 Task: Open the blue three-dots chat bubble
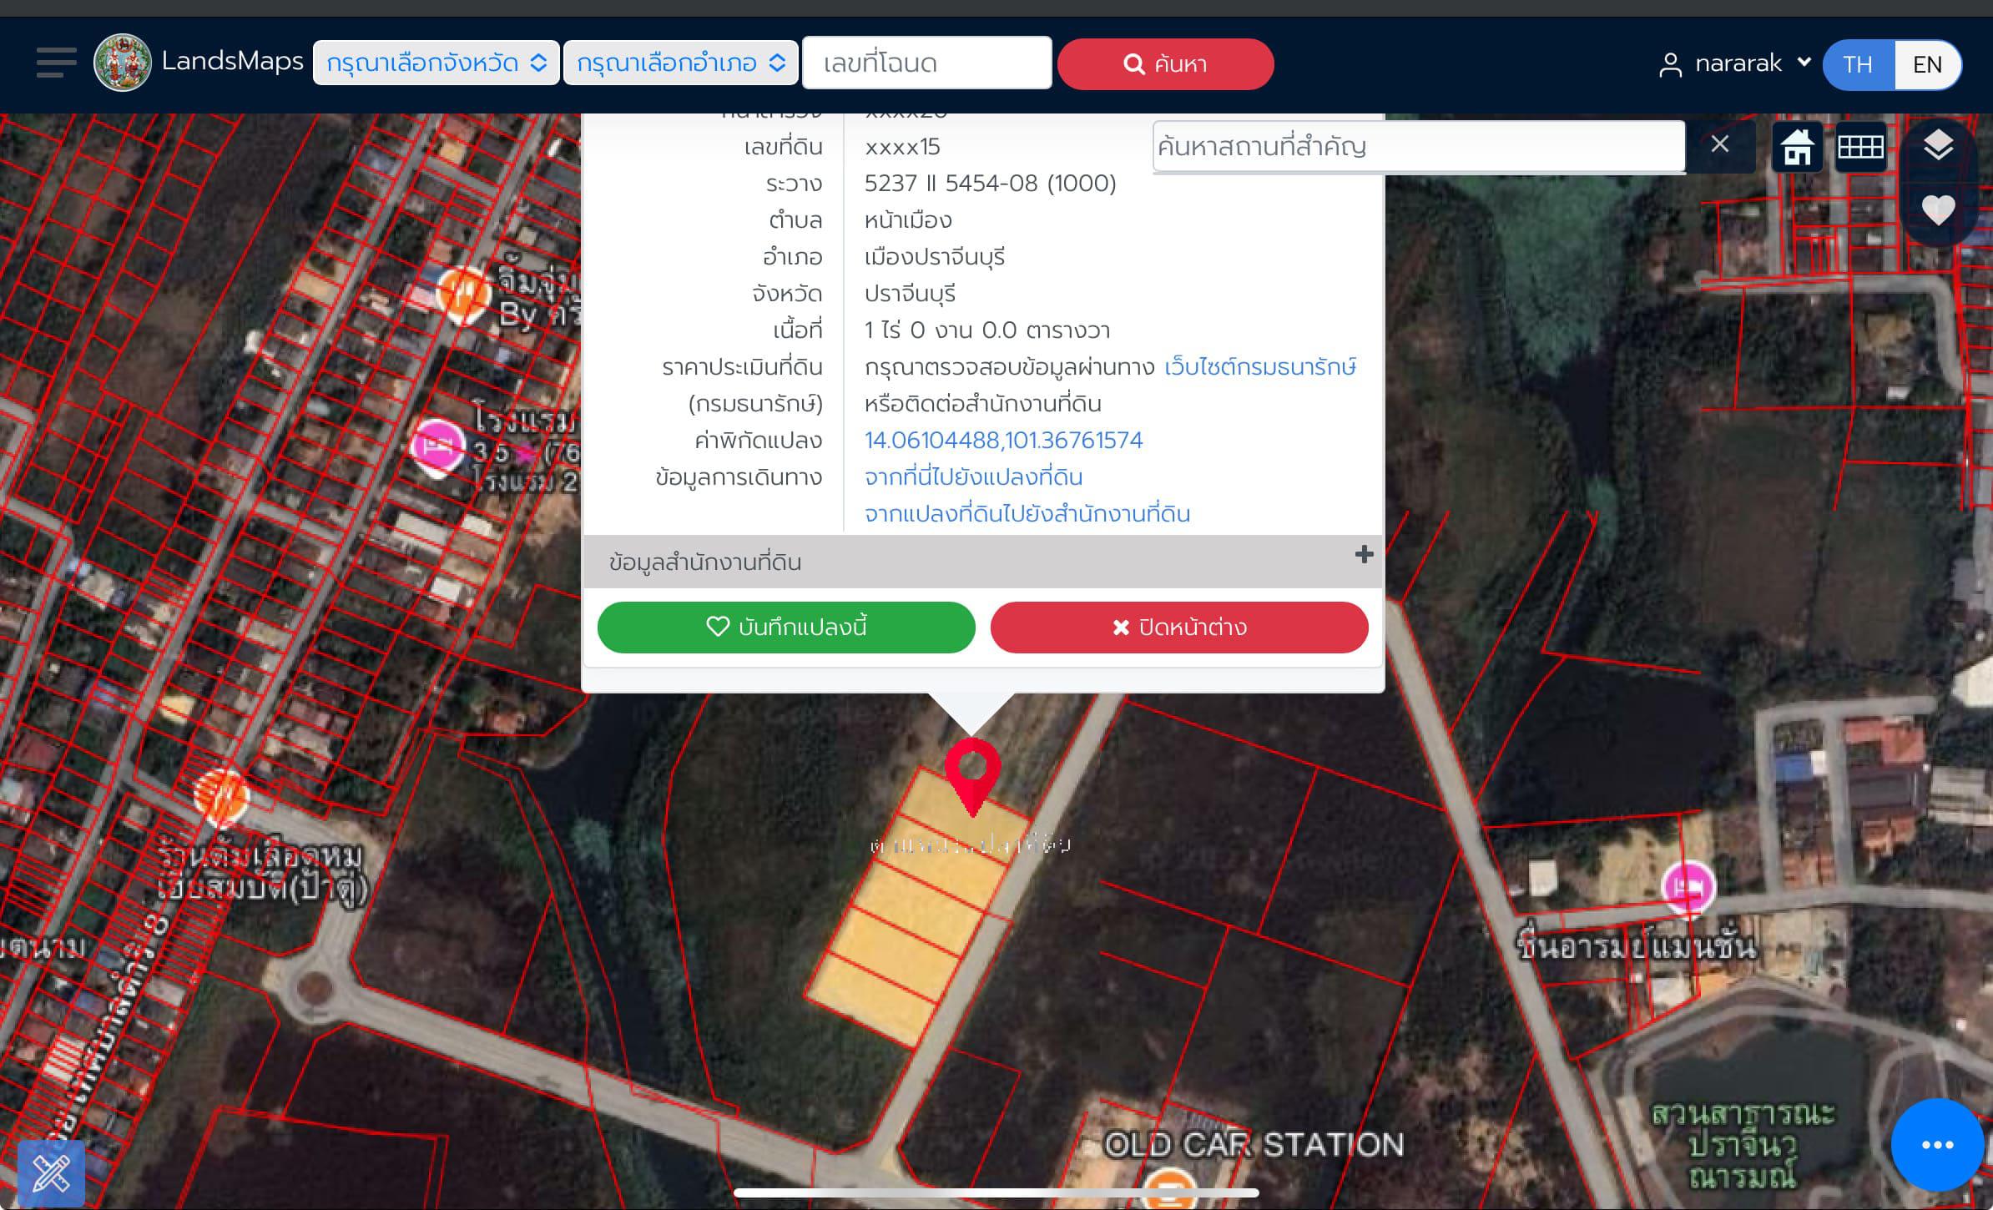[x=1937, y=1145]
